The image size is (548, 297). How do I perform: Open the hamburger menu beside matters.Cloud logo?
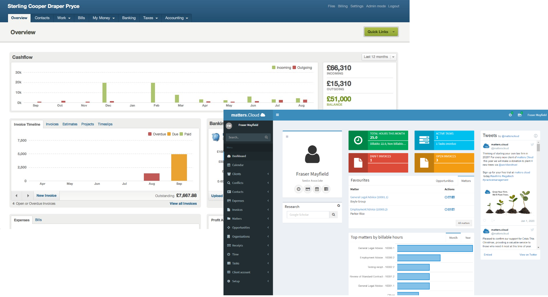pos(277,115)
